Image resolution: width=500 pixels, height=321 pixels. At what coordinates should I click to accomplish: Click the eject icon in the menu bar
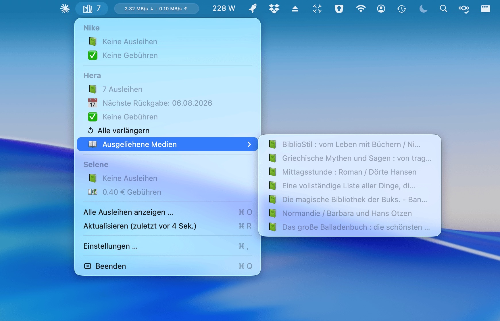[x=295, y=9]
